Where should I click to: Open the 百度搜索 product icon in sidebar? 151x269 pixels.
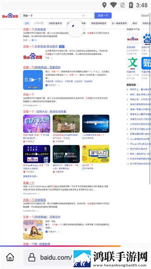tap(133, 39)
